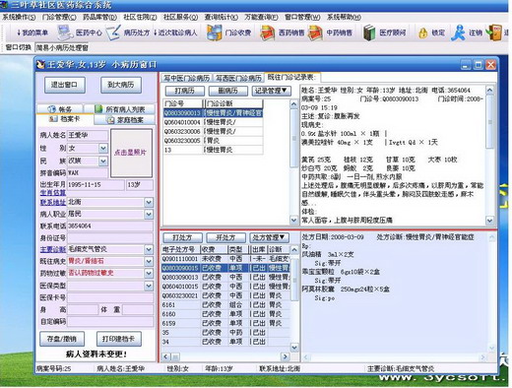Open the 既往病史 dropdown arrow

pyautogui.click(x=149, y=261)
